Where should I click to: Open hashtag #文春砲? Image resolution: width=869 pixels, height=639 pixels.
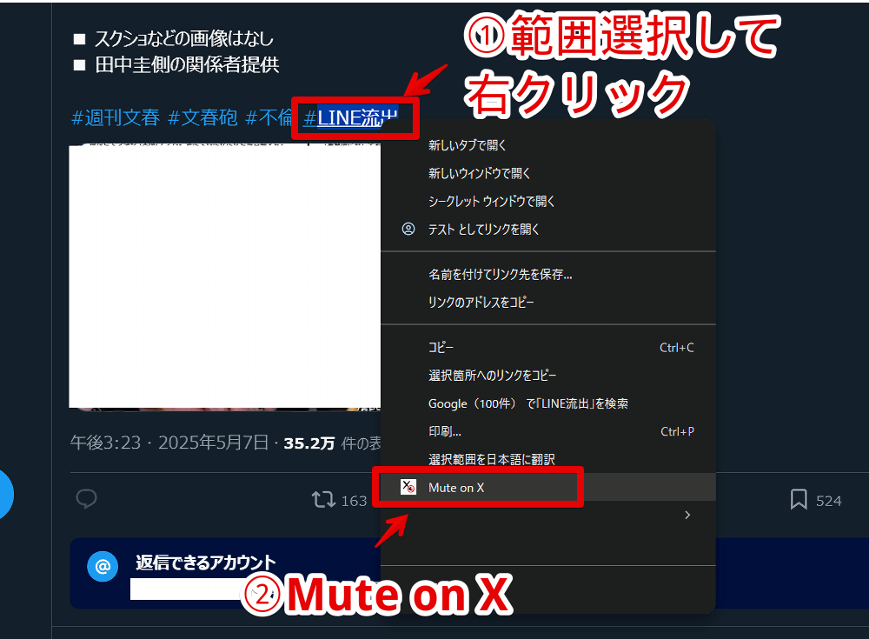point(202,117)
